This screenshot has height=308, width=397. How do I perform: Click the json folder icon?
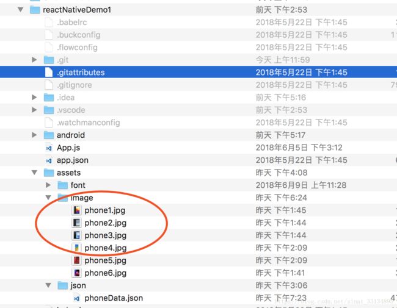pyautogui.click(x=63, y=285)
